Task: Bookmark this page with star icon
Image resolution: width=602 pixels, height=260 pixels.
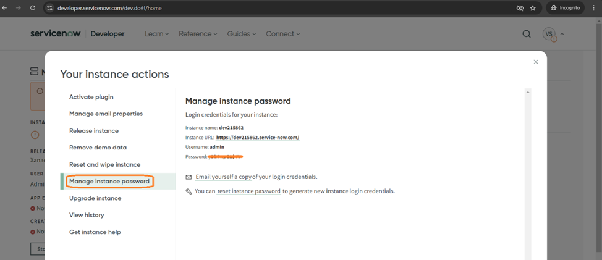Action: [x=533, y=8]
